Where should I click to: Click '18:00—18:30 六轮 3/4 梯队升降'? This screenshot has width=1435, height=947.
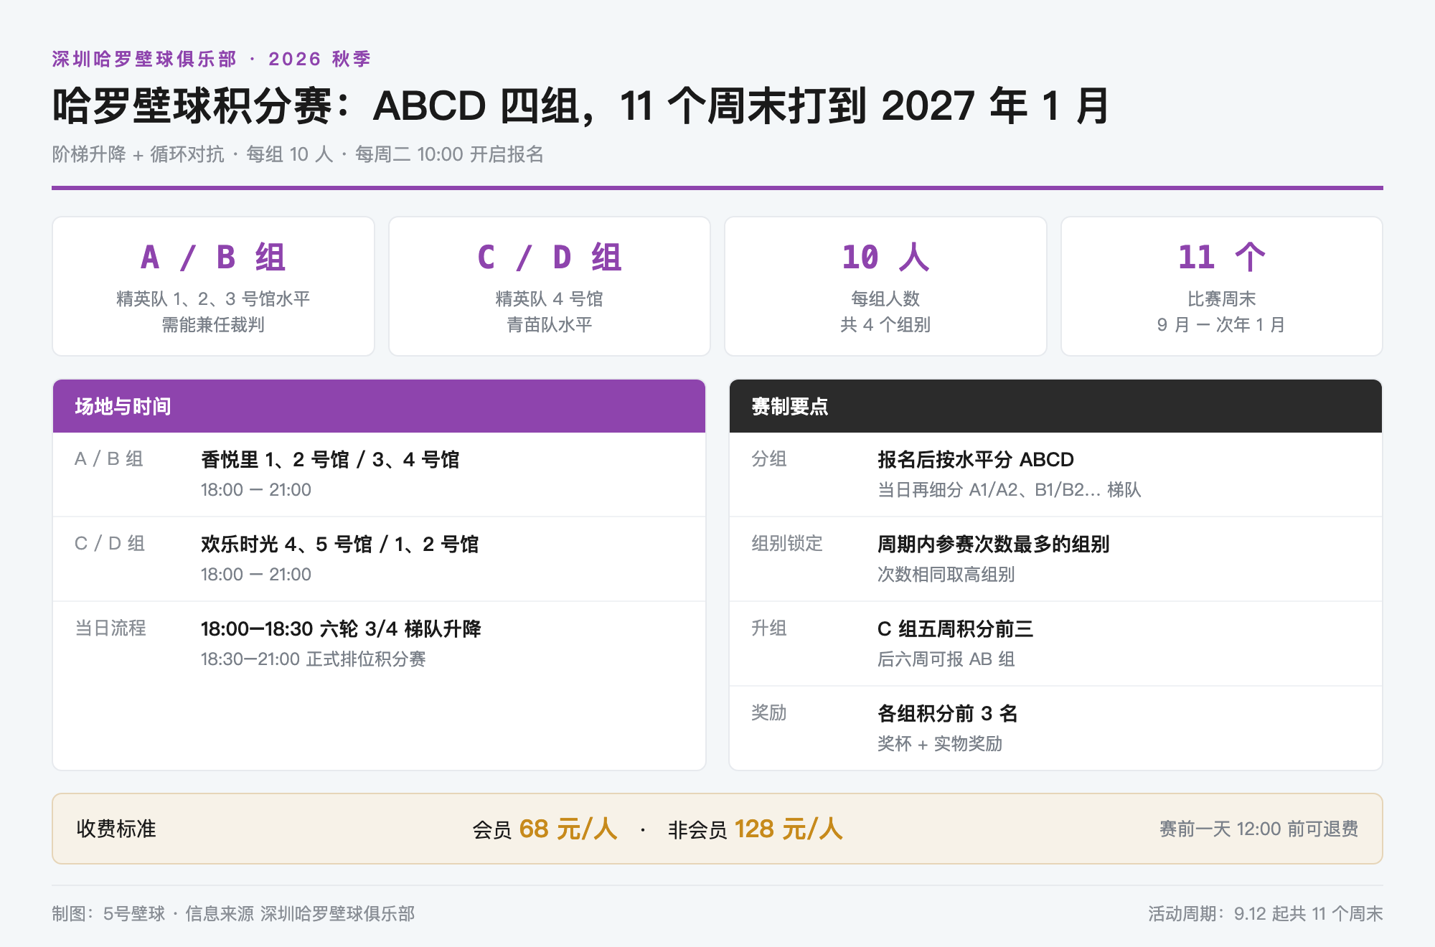pyautogui.click(x=341, y=628)
